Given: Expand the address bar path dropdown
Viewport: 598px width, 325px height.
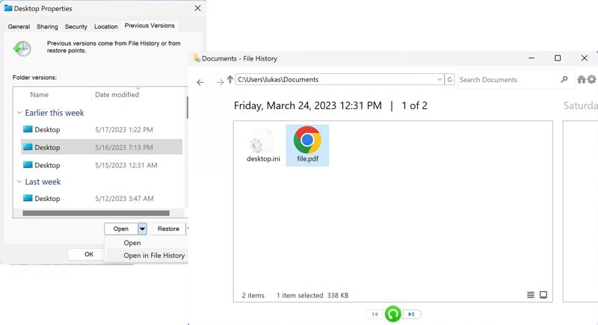Looking at the screenshot, I should pyautogui.click(x=440, y=80).
